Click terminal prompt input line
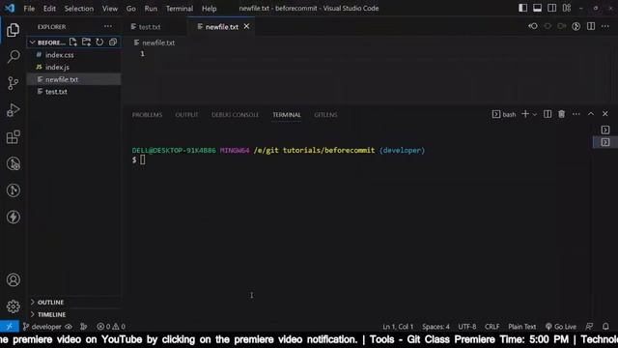 pos(142,159)
